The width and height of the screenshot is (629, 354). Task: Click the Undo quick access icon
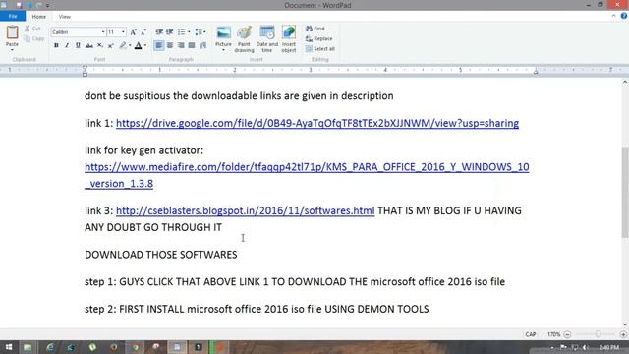click(x=29, y=5)
